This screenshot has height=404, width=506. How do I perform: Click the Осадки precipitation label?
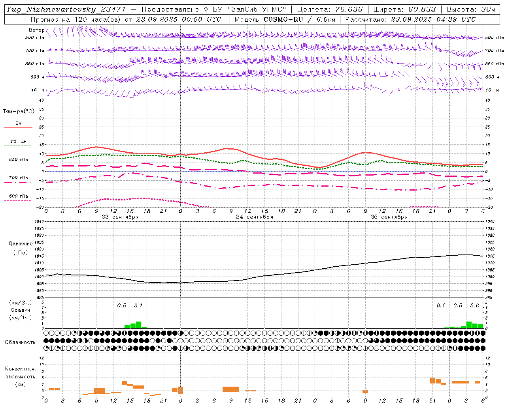tap(20, 310)
